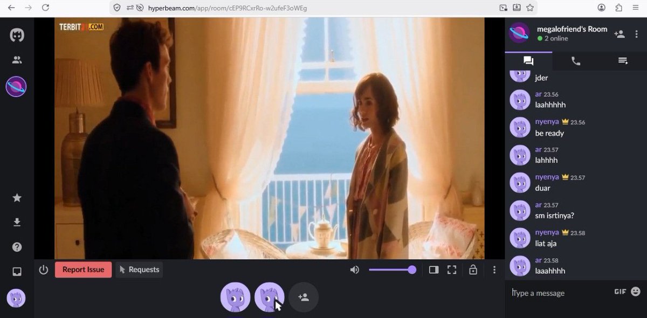Viewport: 647px width, 318px height.
Task: Invite someone with add-person circle button
Action: pos(304,297)
